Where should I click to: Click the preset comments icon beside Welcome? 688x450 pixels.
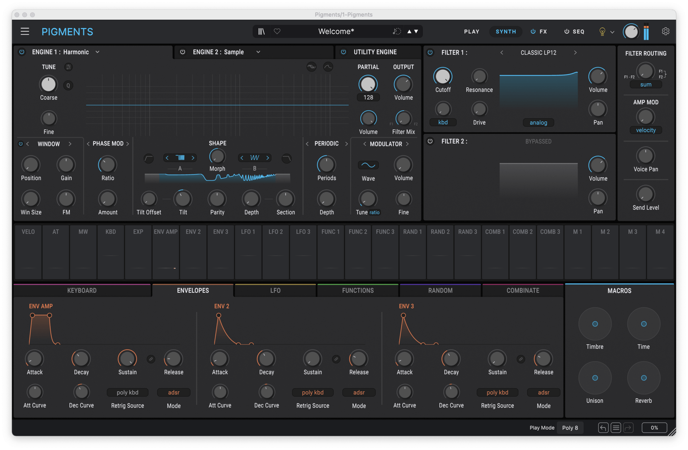[396, 31]
